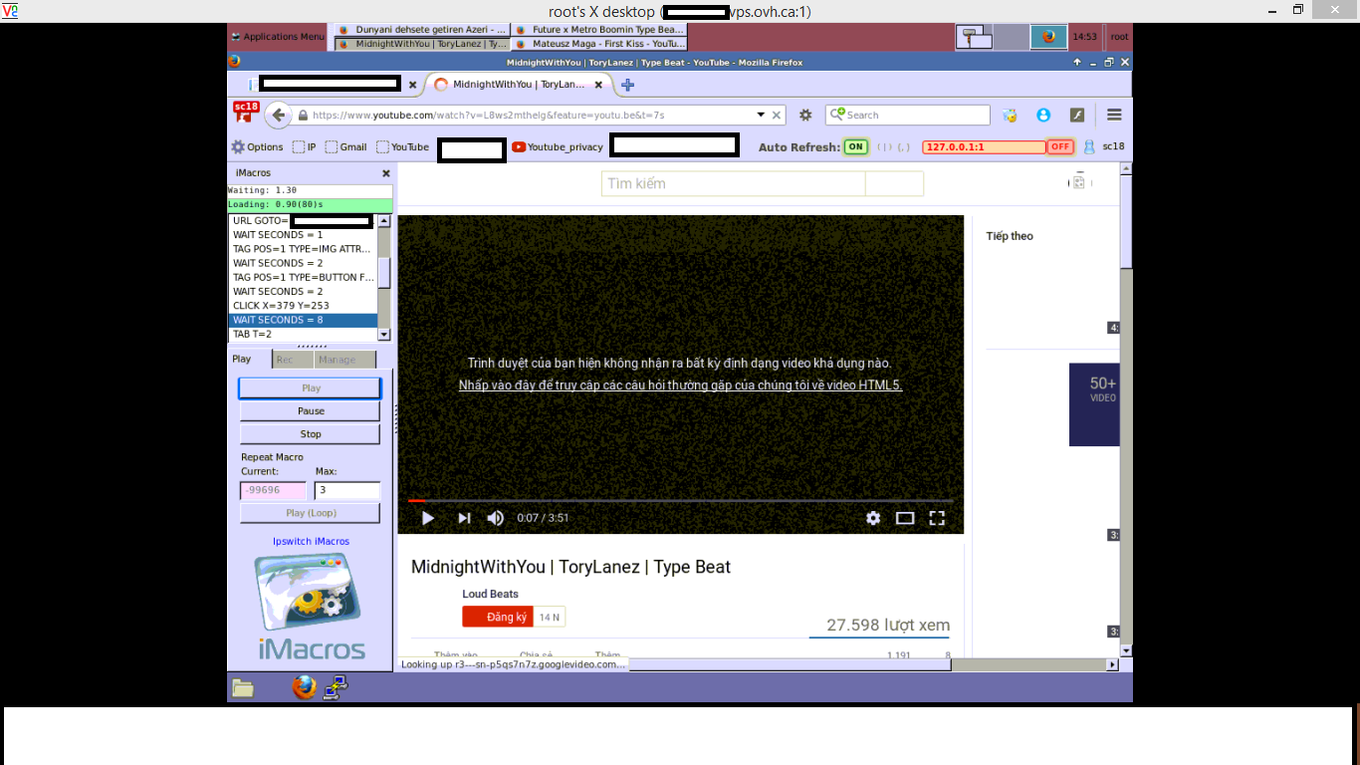Open the URL bar history dropdown
This screenshot has width=1360, height=765.
click(761, 115)
